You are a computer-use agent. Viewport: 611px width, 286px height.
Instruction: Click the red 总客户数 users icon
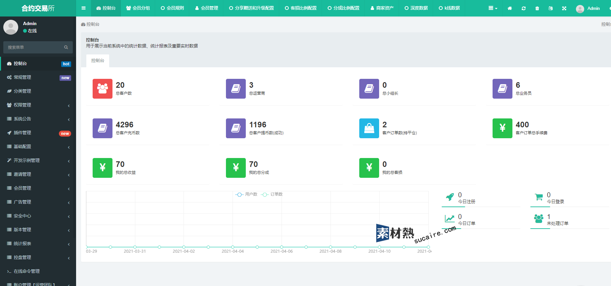point(103,89)
